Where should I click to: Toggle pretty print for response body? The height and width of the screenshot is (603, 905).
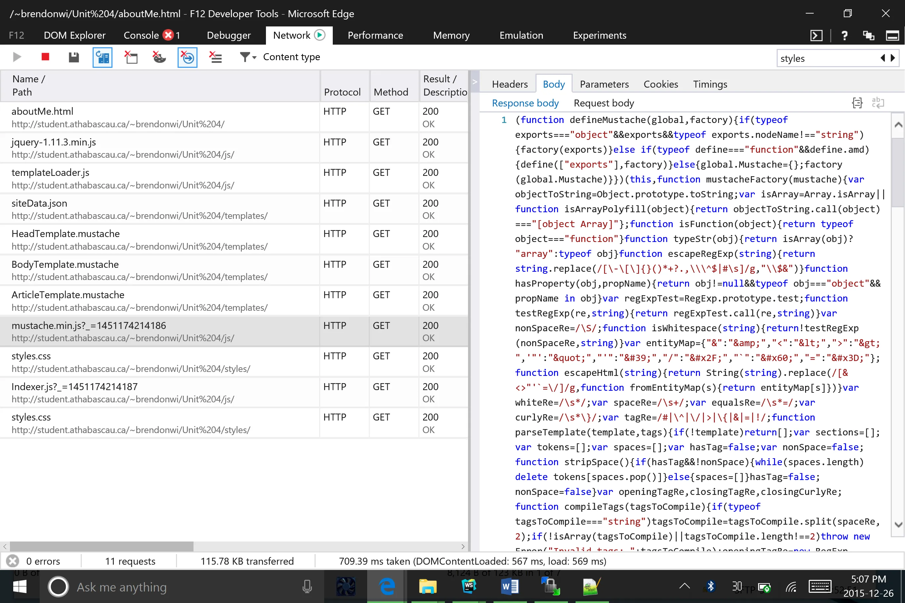[x=857, y=103]
